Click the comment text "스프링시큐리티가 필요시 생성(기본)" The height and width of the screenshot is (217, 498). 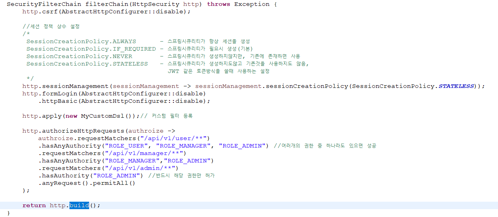pos(211,49)
